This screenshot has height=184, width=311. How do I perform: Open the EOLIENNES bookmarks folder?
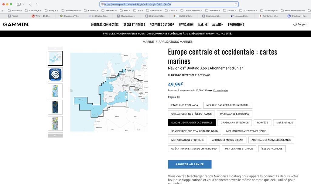pyautogui.click(x=248, y=11)
